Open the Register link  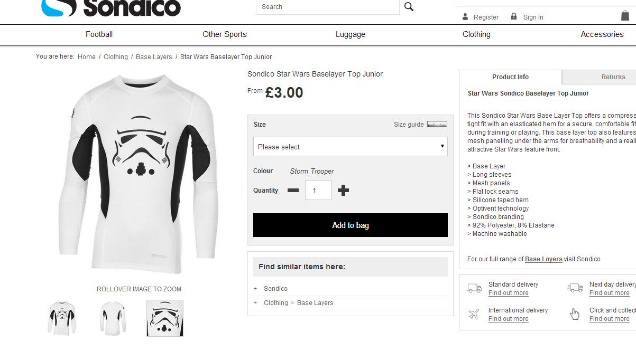[x=486, y=17]
